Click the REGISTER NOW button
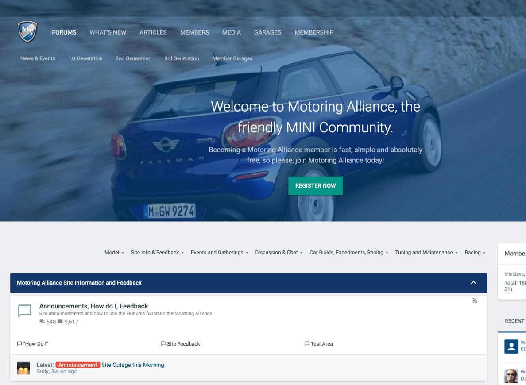Viewport: 526px width, 385px height. coord(315,185)
